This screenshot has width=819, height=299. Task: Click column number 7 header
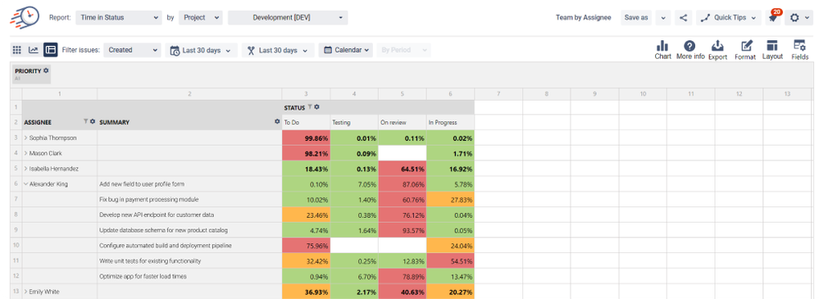(x=498, y=94)
